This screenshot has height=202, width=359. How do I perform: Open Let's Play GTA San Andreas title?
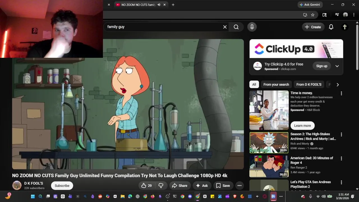310,184
